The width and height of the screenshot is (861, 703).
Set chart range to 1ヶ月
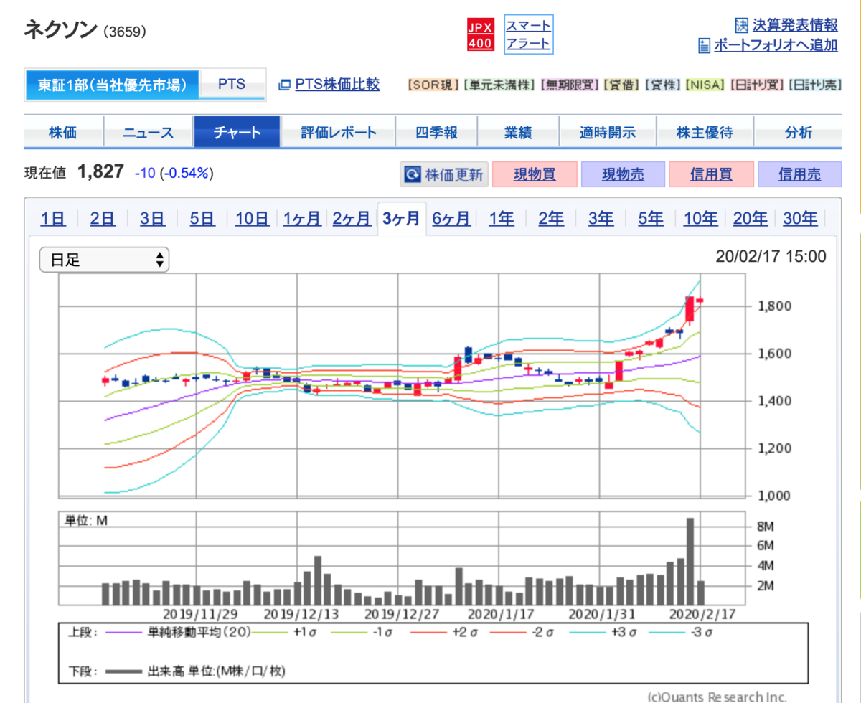[x=302, y=219]
